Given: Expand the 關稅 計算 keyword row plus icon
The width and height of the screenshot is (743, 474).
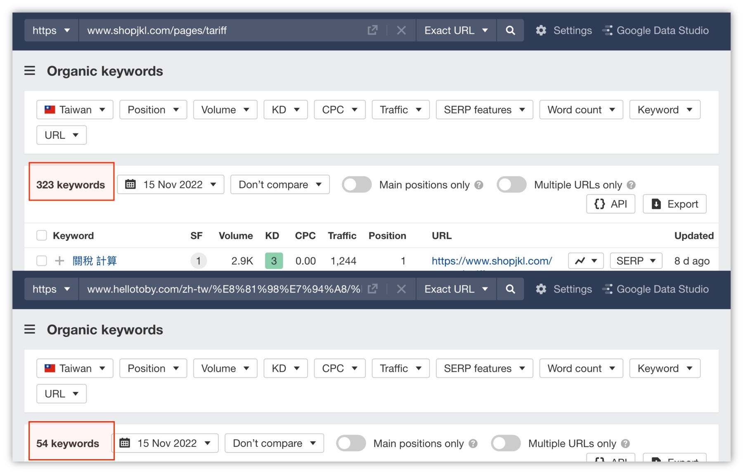Looking at the screenshot, I should point(59,261).
